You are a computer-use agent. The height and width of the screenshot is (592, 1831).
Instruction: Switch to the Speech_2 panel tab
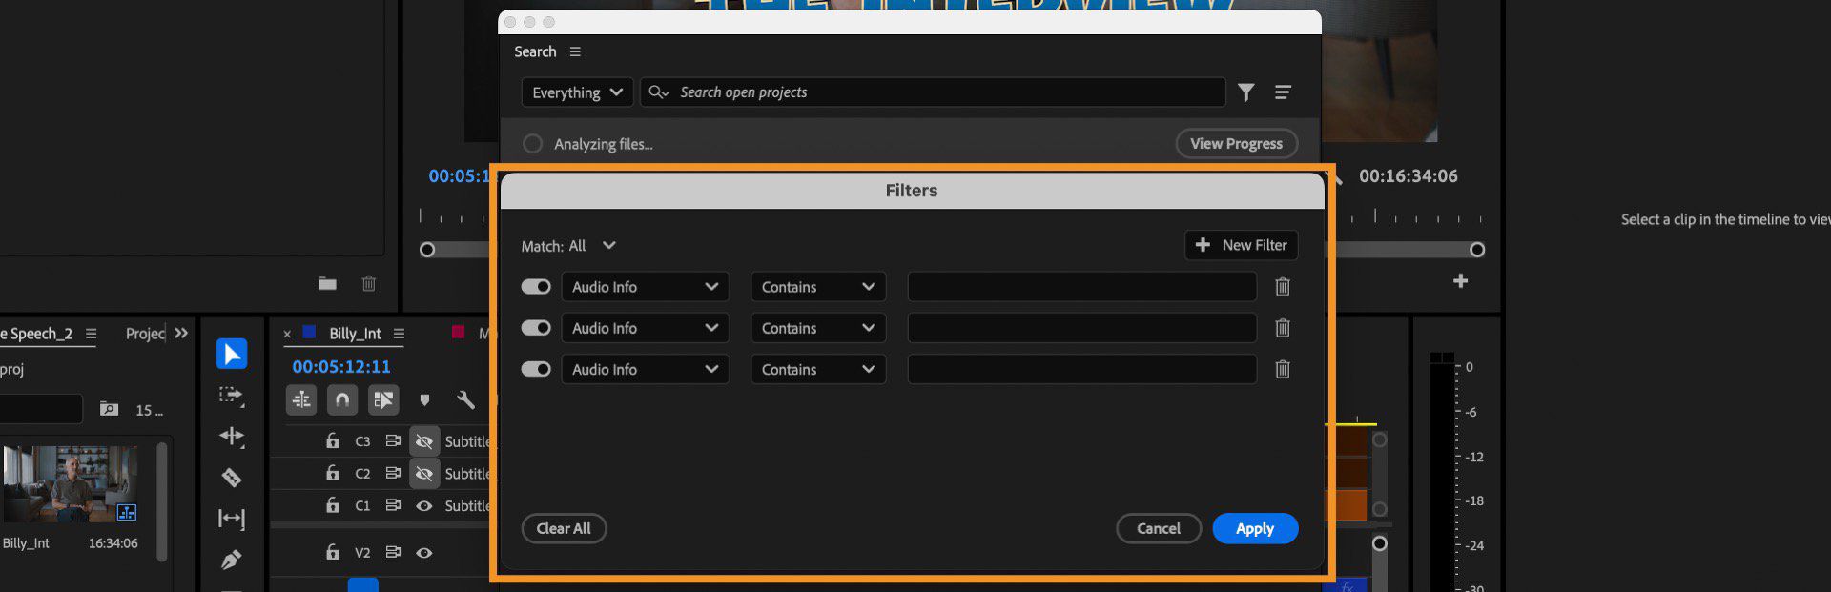point(36,334)
